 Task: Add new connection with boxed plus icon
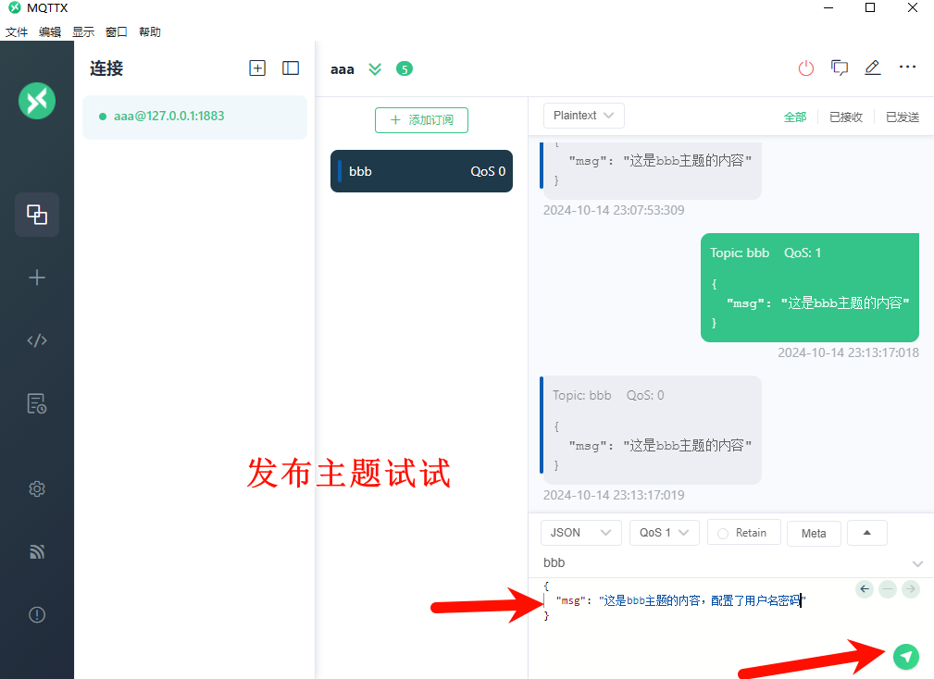click(x=257, y=68)
